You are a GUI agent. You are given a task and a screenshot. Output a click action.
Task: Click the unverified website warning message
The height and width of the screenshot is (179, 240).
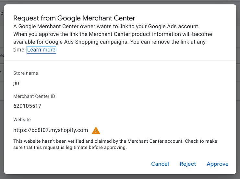pos(115,144)
